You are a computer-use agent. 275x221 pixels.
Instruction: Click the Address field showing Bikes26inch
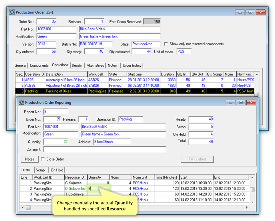[x=112, y=142]
